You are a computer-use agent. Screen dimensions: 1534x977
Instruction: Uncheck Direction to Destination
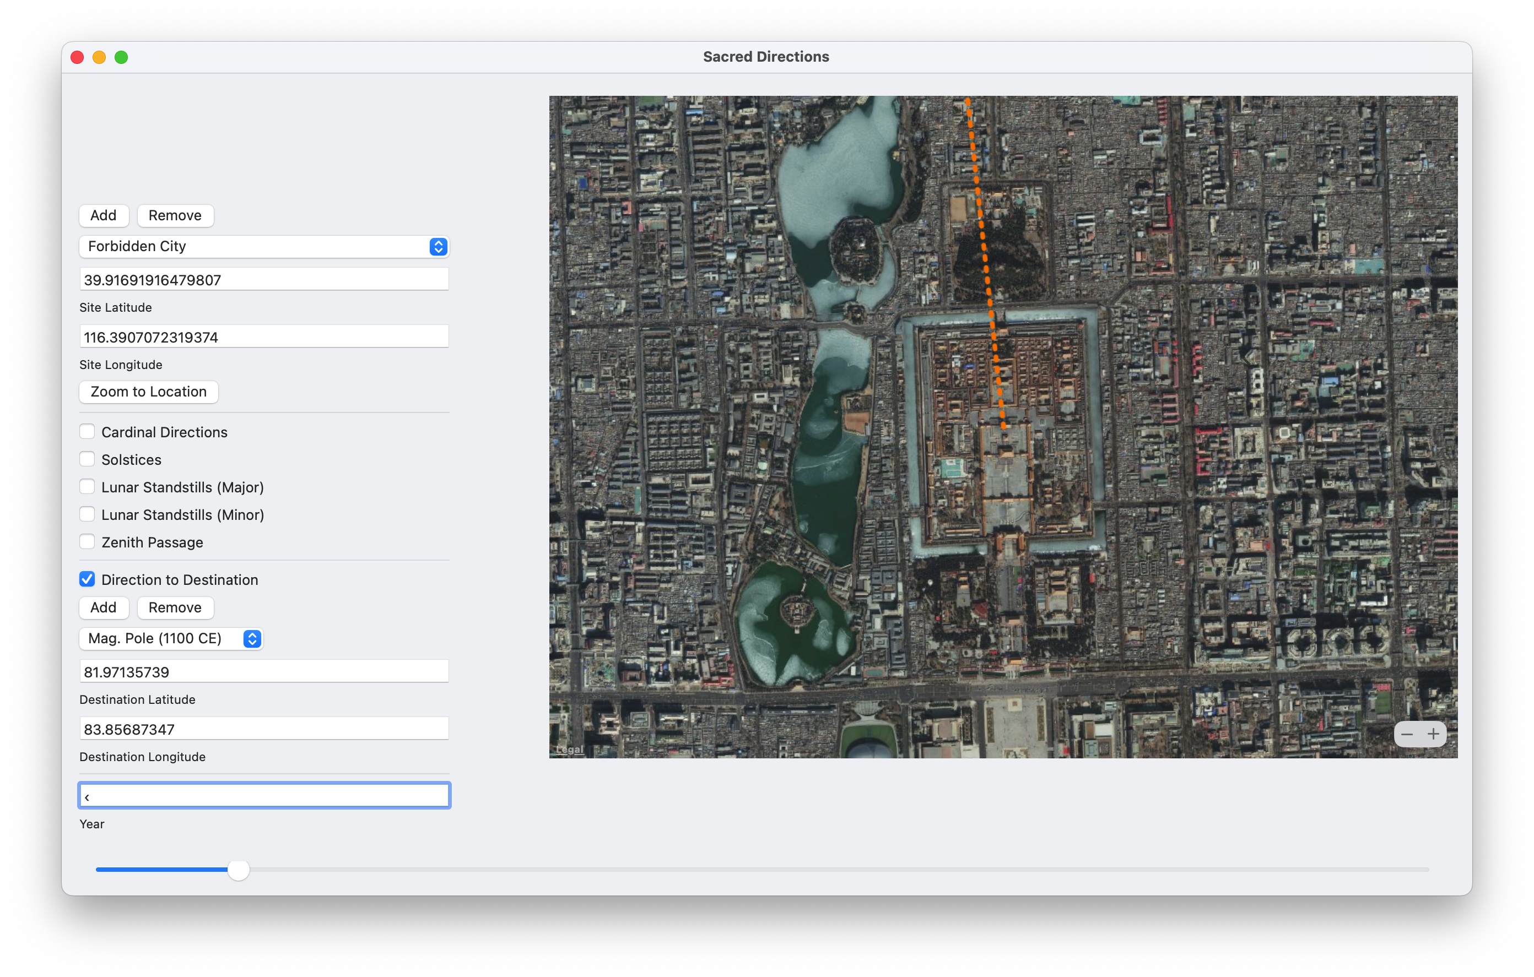(87, 579)
